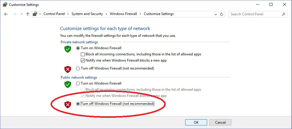Image resolution: width=292 pixels, height=129 pixels.
Task: Open the Recent locations dropdown arrow
Action: point(21,14)
